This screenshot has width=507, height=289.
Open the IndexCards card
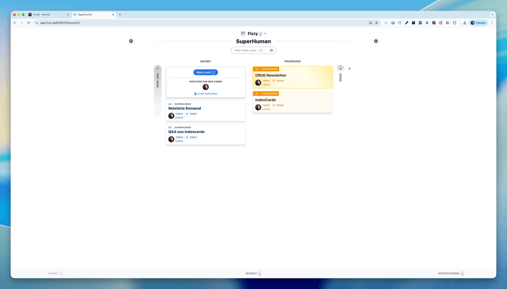(292, 102)
